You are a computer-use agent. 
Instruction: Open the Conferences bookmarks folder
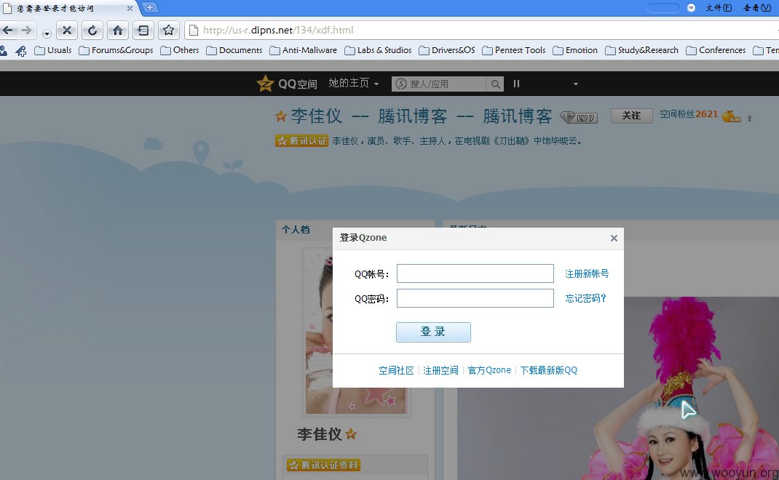[716, 50]
